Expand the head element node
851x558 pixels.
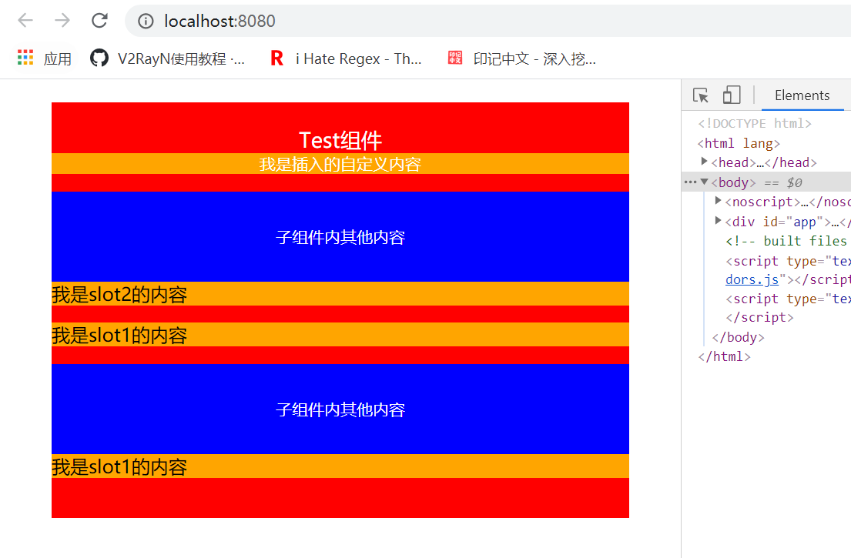point(704,162)
